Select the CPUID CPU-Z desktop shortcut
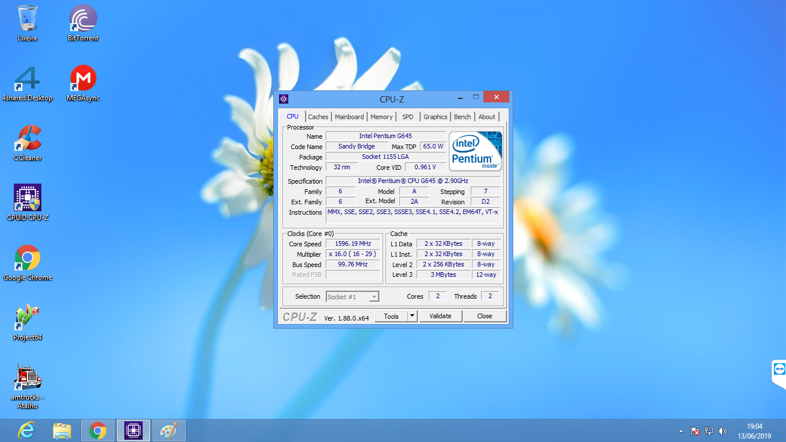 click(x=27, y=203)
